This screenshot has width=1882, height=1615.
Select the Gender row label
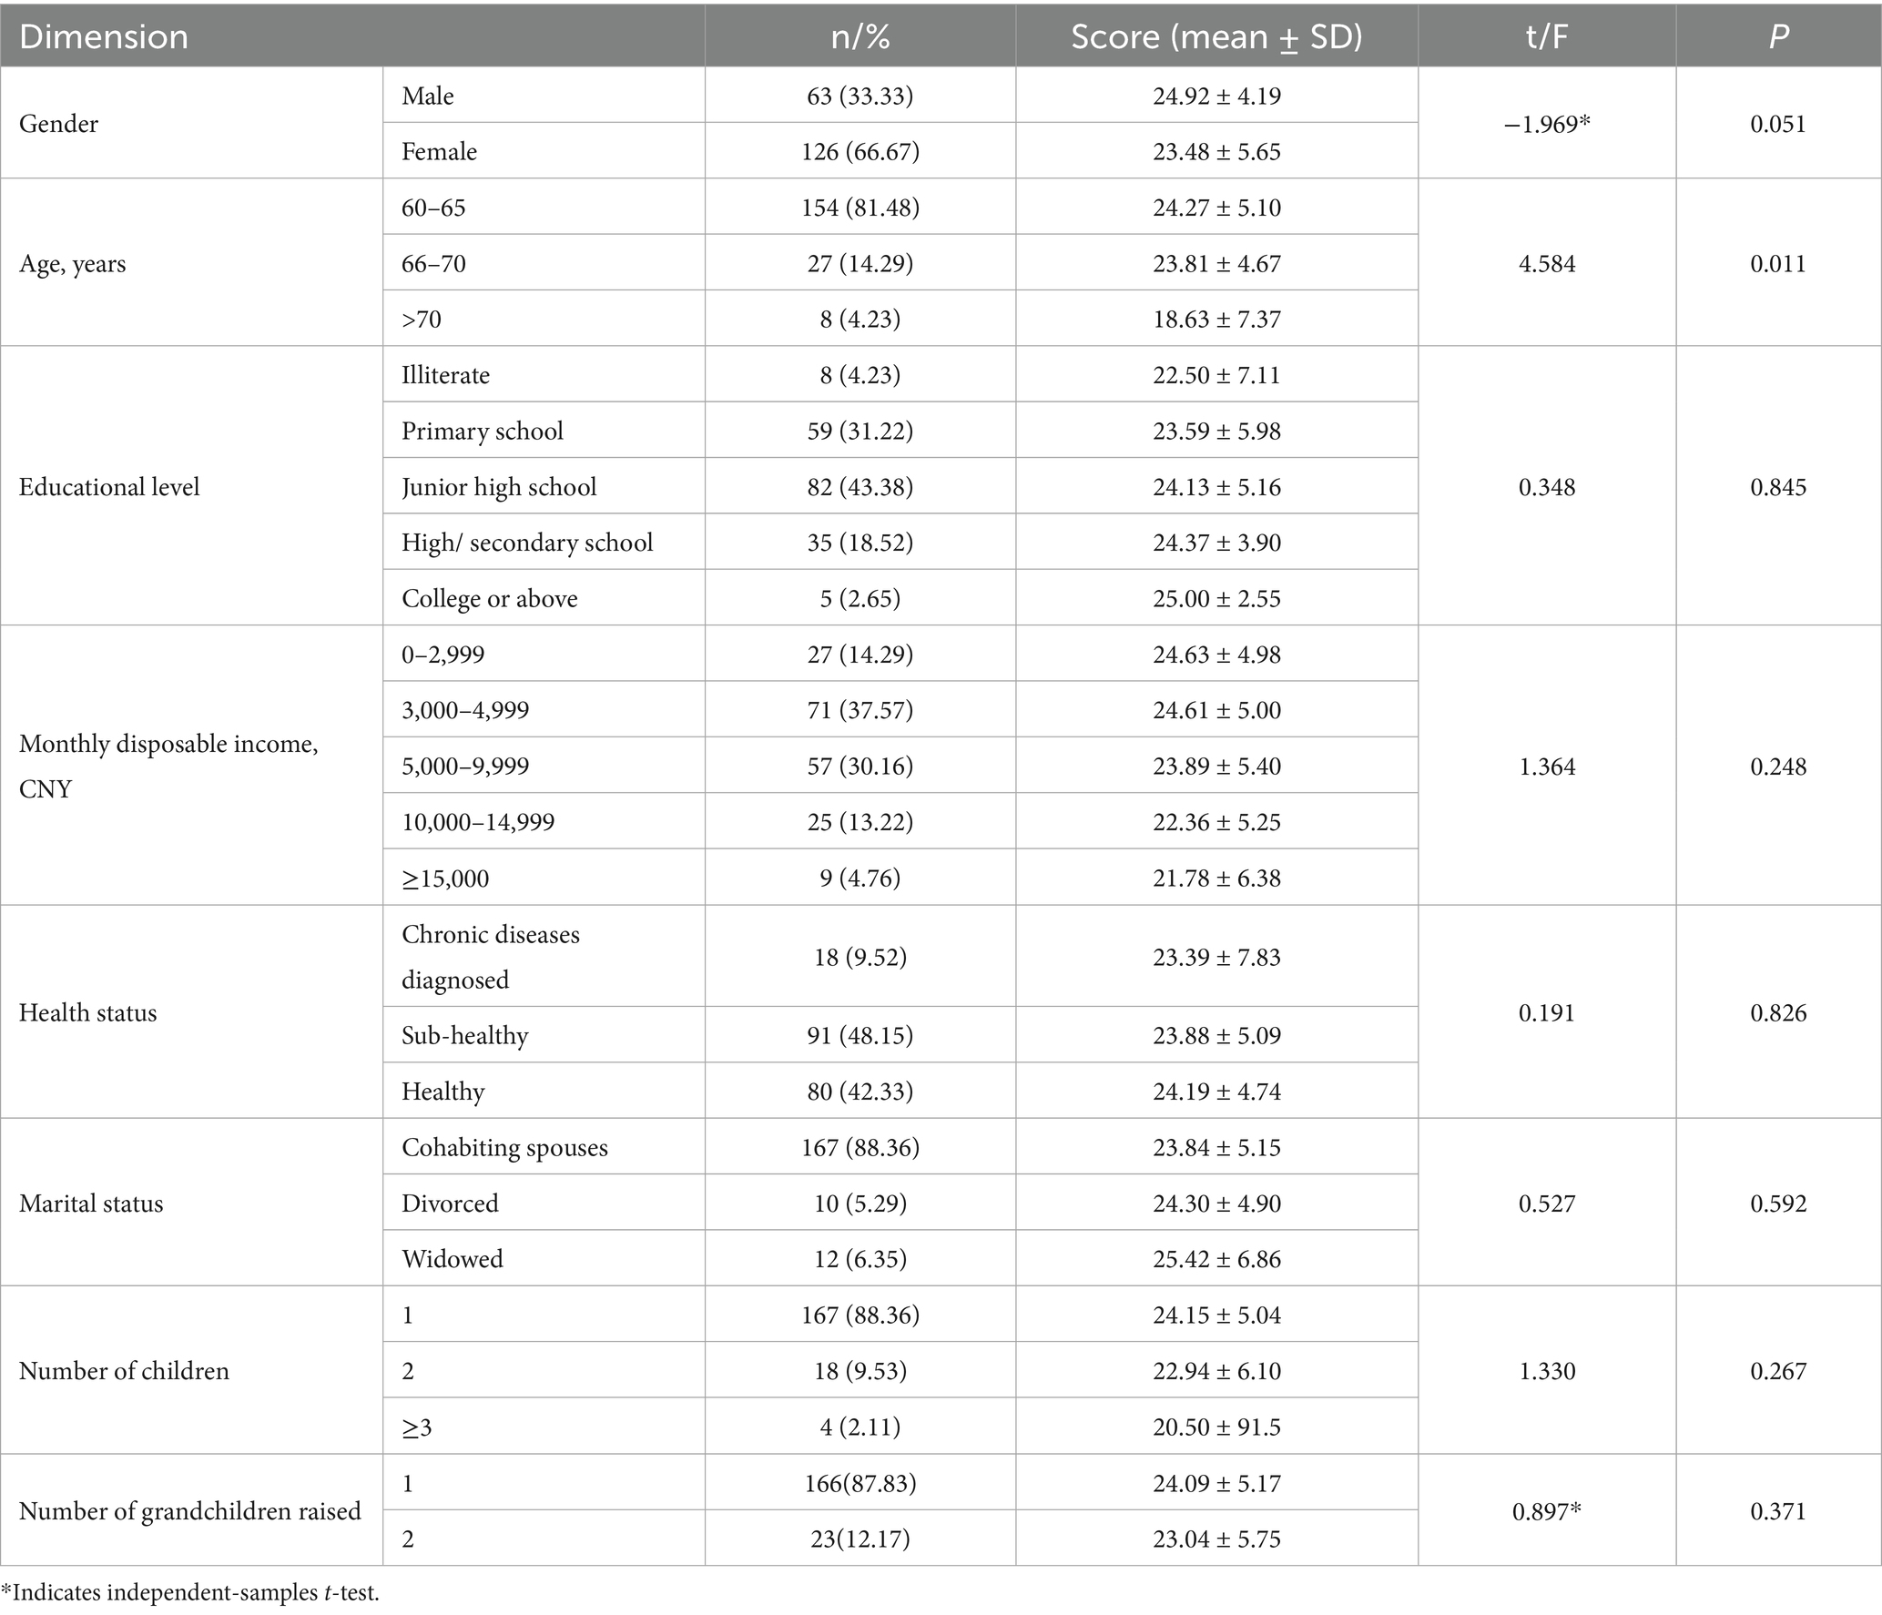point(58,124)
